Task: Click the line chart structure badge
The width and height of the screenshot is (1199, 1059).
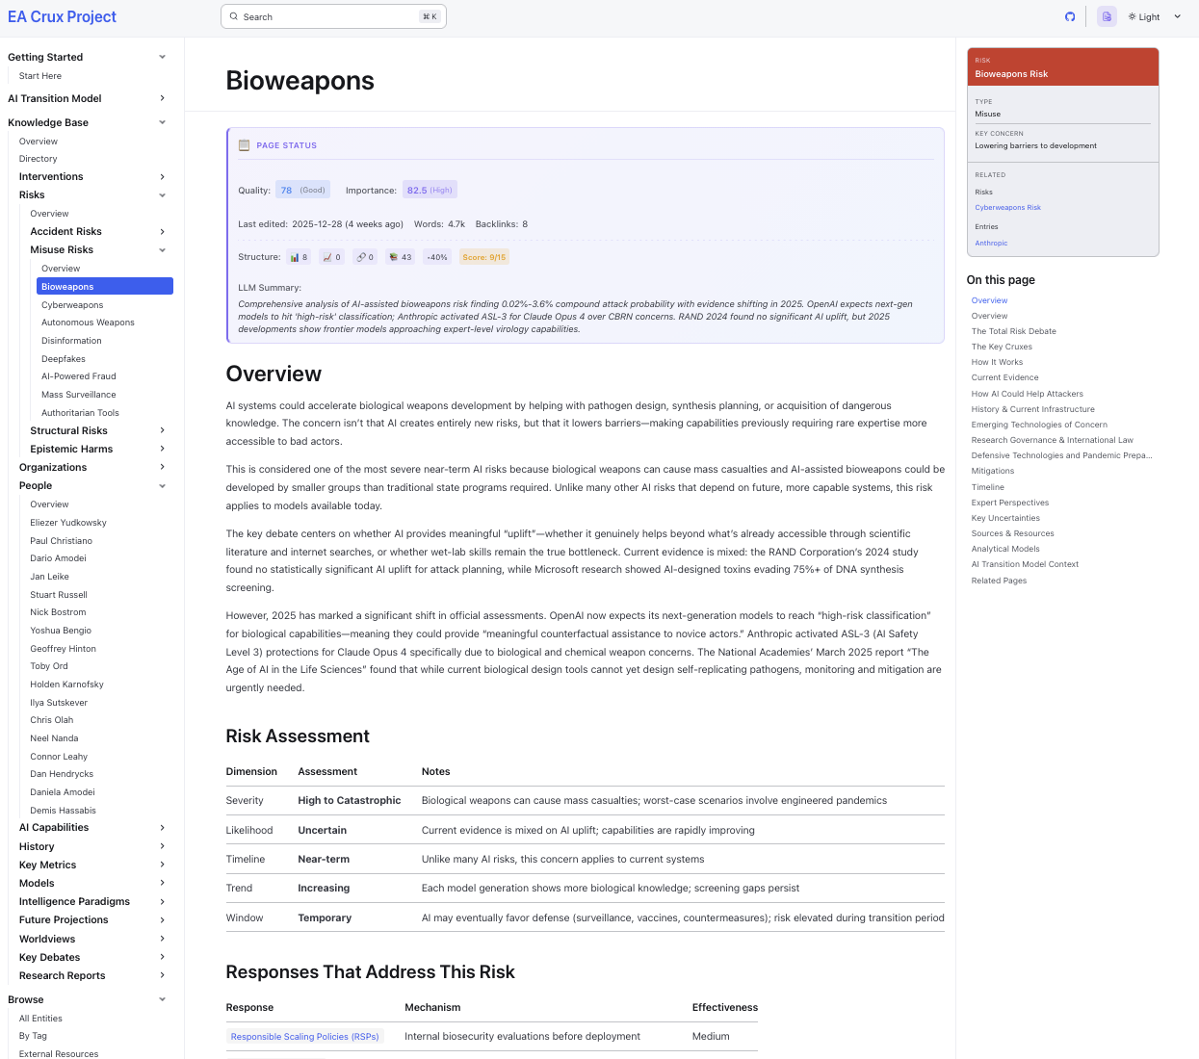Action: [x=332, y=257]
